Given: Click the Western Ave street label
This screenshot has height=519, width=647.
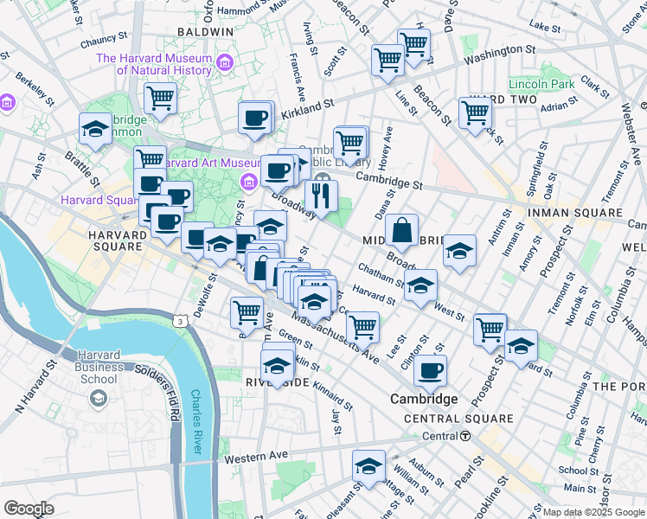Looking at the screenshot, I should click(x=256, y=457).
